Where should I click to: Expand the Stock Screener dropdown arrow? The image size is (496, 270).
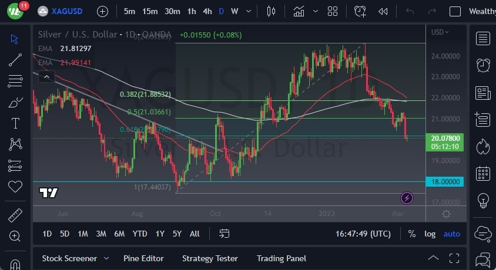coord(106,258)
